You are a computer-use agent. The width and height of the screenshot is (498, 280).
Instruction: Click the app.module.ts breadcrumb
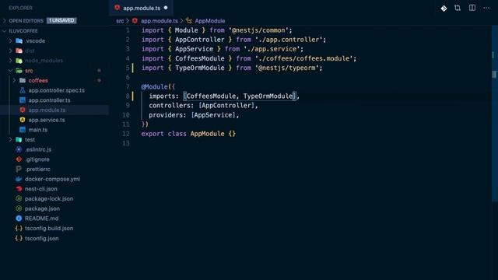[x=159, y=21]
